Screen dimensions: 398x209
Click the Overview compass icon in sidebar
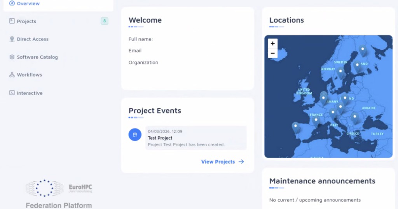click(12, 3)
